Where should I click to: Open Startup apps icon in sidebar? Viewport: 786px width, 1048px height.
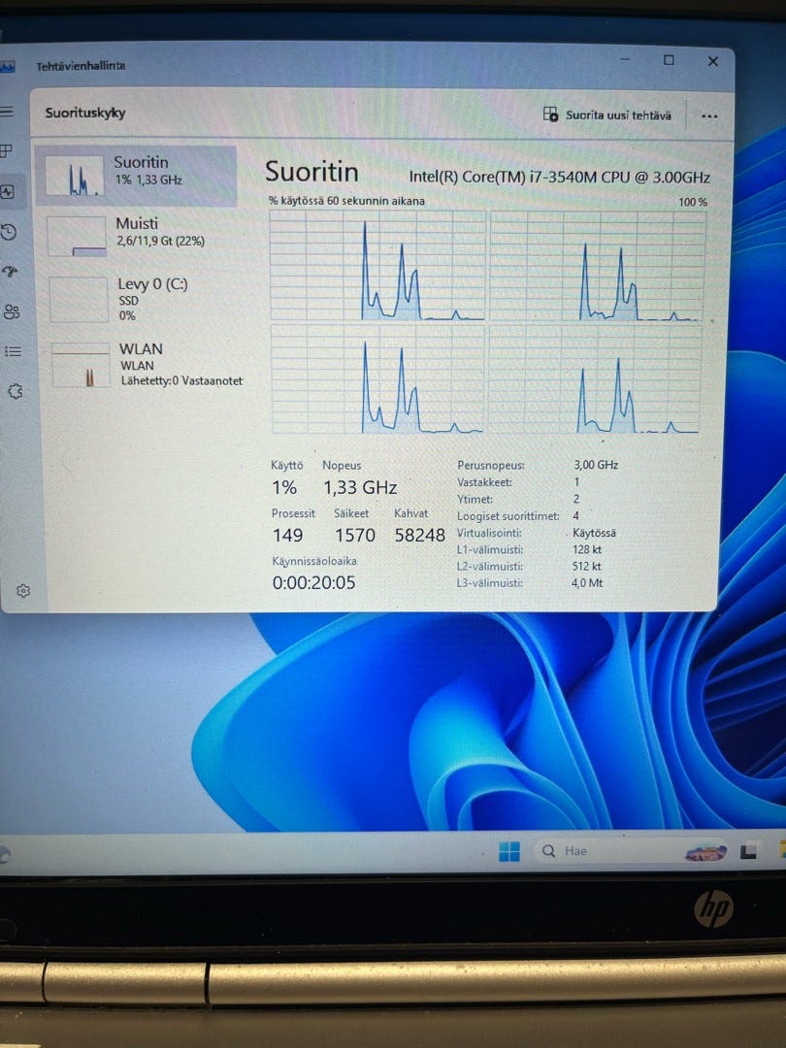click(10, 272)
